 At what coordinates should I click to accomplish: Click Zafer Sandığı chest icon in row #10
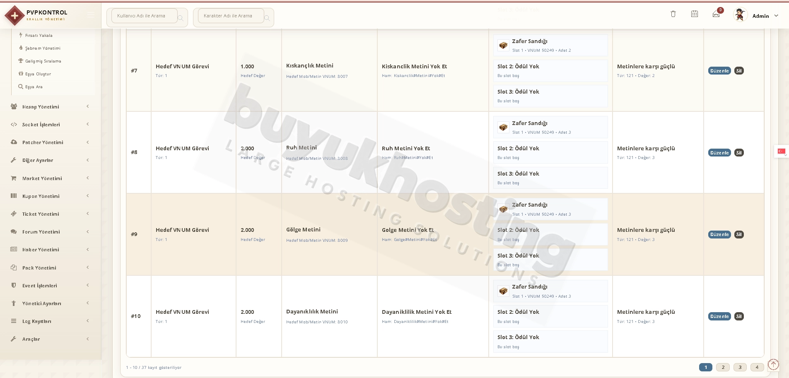coord(503,291)
